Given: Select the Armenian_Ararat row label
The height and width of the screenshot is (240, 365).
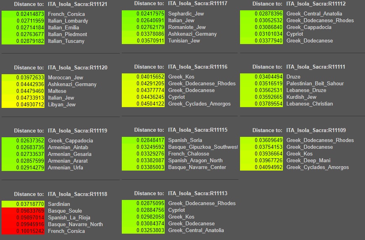Looking at the screenshot, I should click(68, 161).
